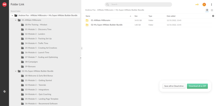Sort file list by Name column
This screenshot has height=106, width=216.
(x=88, y=16)
